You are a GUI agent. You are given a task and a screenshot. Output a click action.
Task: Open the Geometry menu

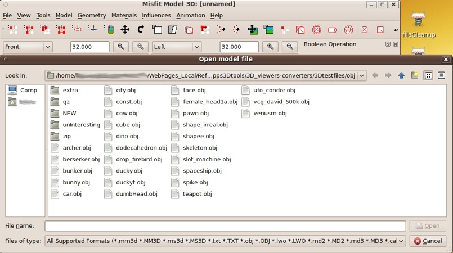point(92,15)
